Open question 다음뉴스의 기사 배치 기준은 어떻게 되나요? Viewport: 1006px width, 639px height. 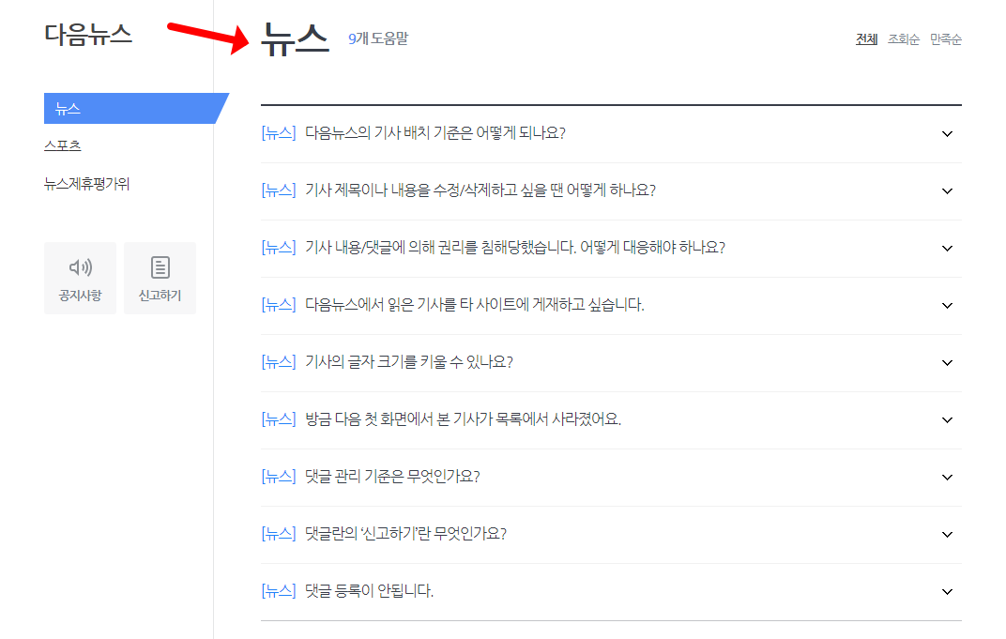(435, 133)
